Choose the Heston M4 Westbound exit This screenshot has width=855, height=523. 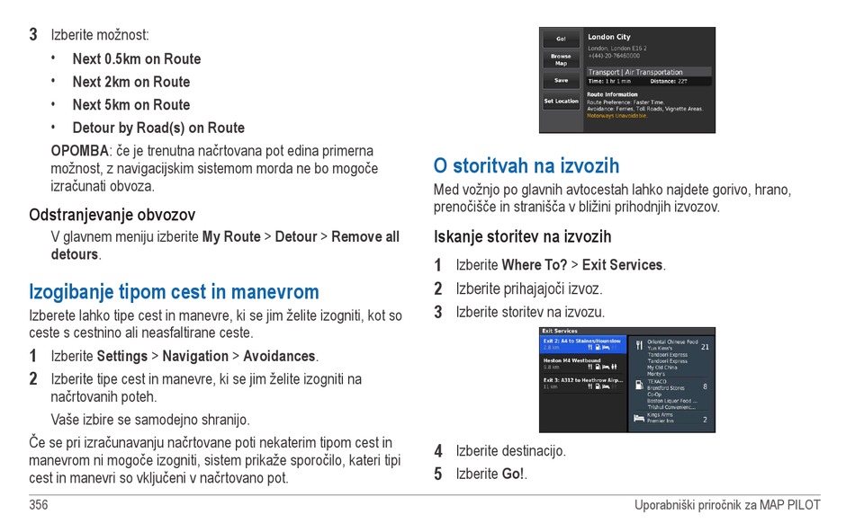tap(571, 360)
